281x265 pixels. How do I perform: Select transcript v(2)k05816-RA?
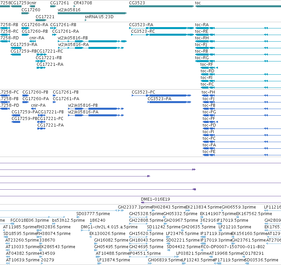pos(73,45)
